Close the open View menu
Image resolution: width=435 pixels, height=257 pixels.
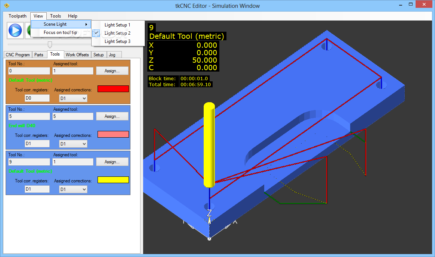(x=38, y=16)
